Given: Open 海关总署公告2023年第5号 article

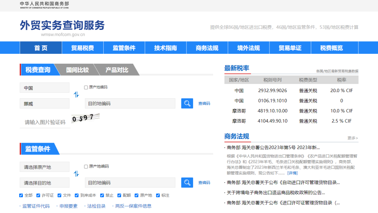Looking at the screenshot, I should 273,147.
